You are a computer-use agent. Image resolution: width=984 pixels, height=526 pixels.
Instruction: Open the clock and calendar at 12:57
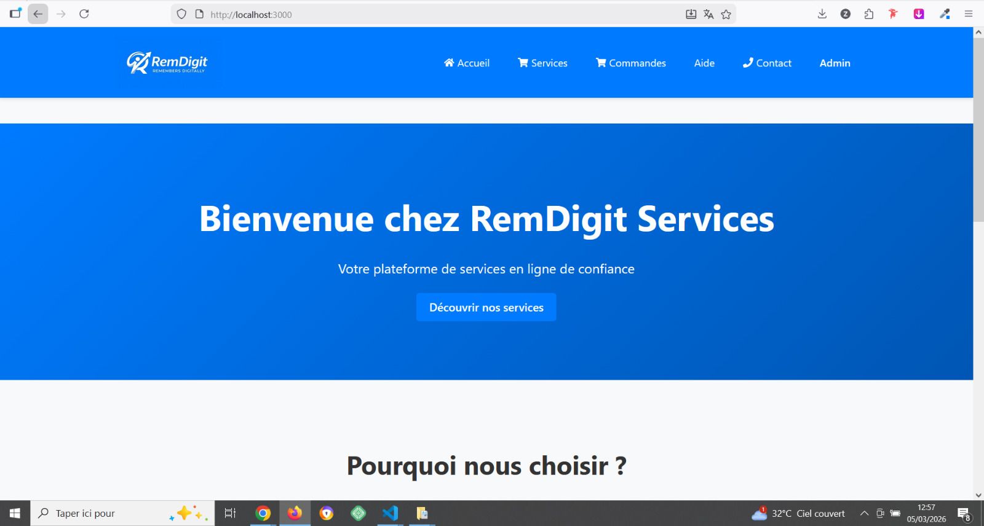[926, 513]
